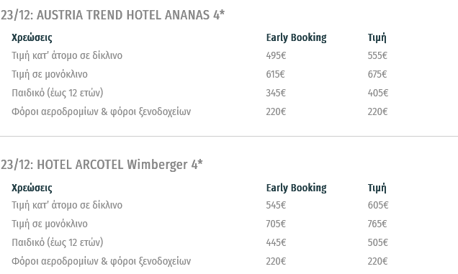Select the Ananas Φόροι αεροδρομίων row label
This screenshot has height=274, width=458.
pyautogui.click(x=101, y=111)
